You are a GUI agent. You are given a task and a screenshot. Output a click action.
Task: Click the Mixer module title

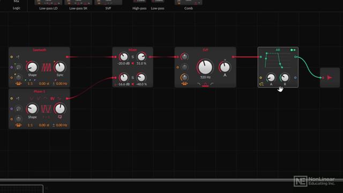point(132,50)
